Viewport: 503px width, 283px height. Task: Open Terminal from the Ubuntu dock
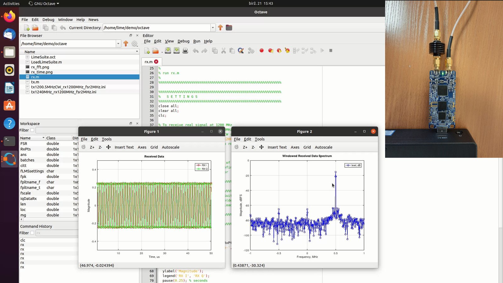point(9,141)
